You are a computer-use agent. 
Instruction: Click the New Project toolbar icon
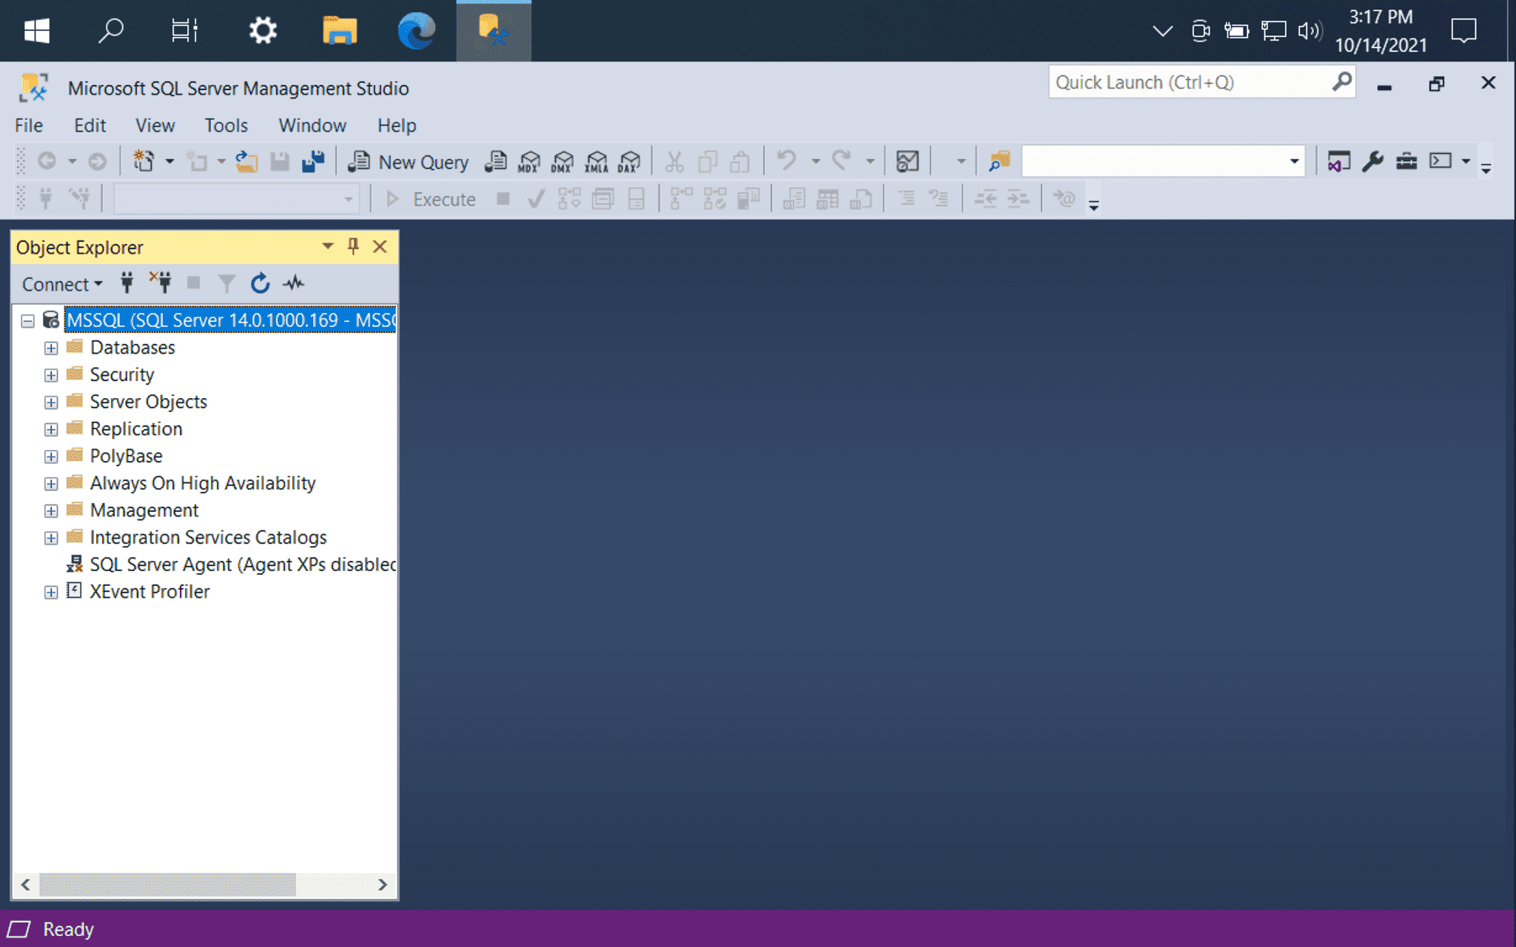[x=143, y=161]
